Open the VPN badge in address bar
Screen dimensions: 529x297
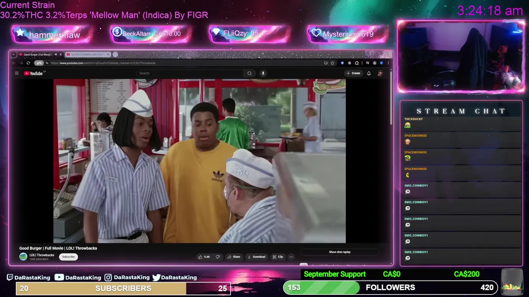point(39,63)
